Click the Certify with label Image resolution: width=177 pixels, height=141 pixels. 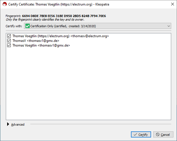pos(14,26)
